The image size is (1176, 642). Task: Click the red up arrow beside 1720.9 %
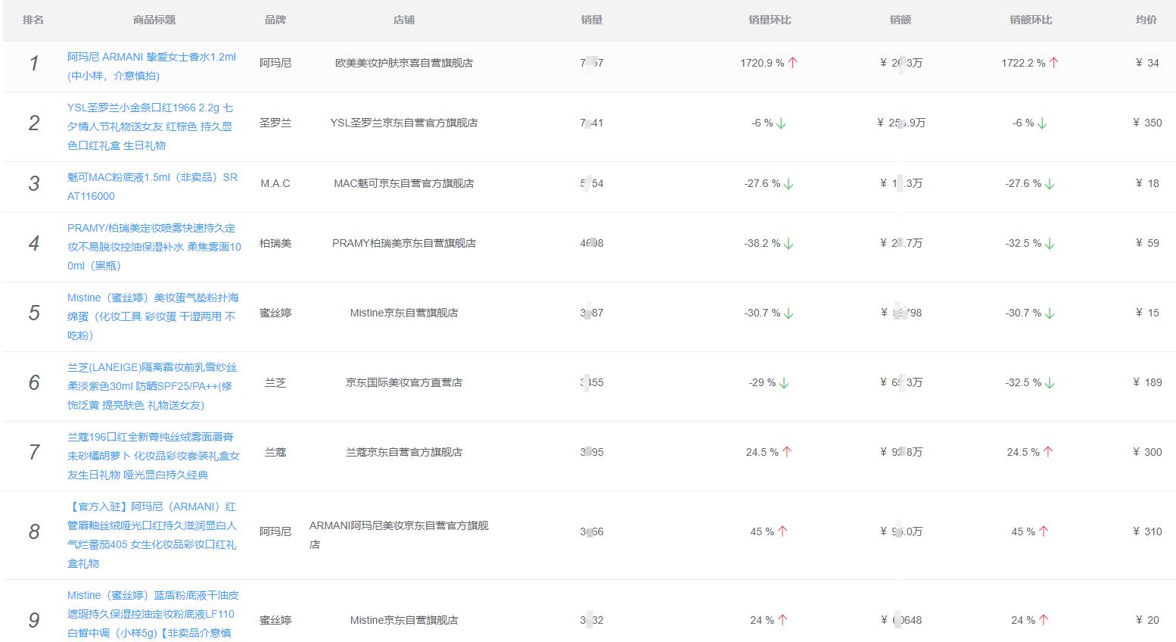(x=793, y=63)
